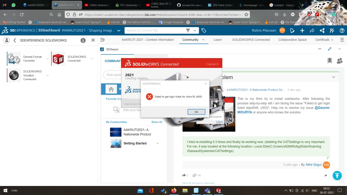Click the SOLIDWORKS icon on the taskbar
Screen dimensions: 347x195
pyautogui.click(x=218, y=190)
